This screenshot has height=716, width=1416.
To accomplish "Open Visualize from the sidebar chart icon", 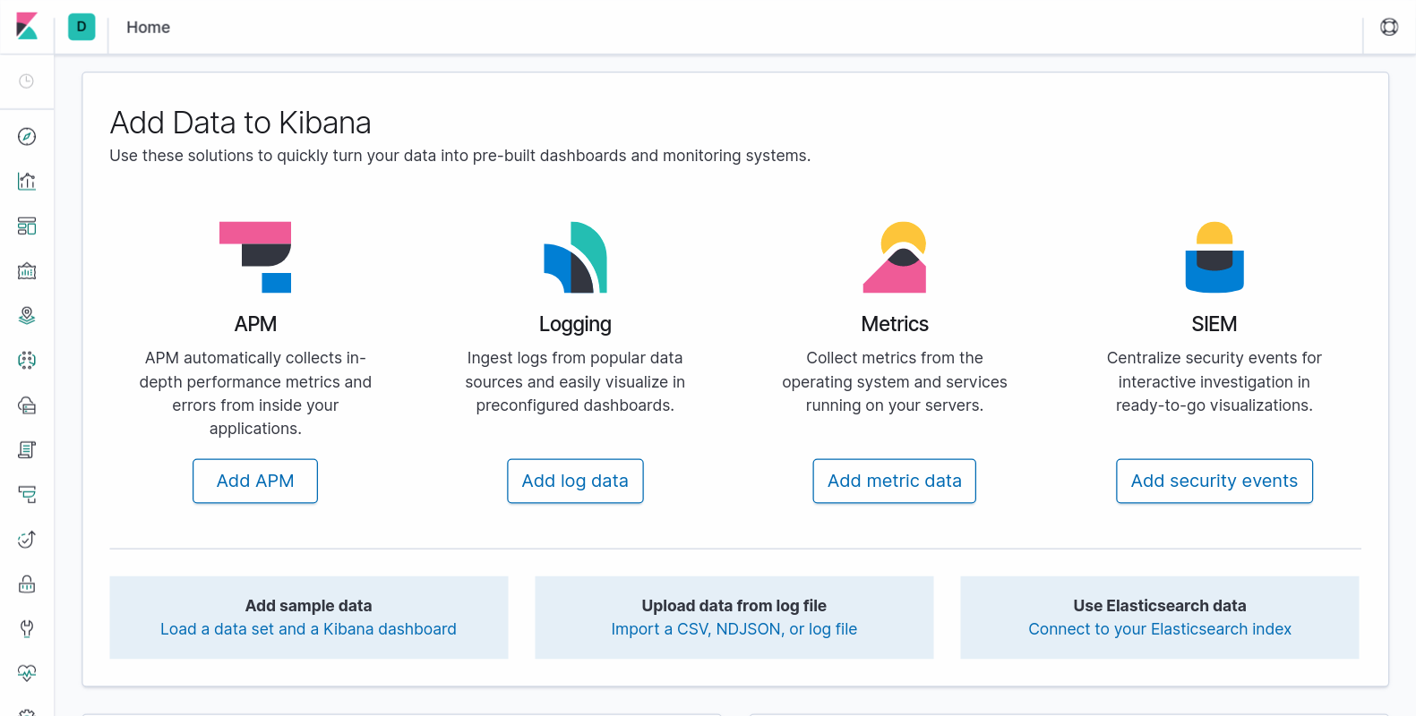I will (27, 182).
